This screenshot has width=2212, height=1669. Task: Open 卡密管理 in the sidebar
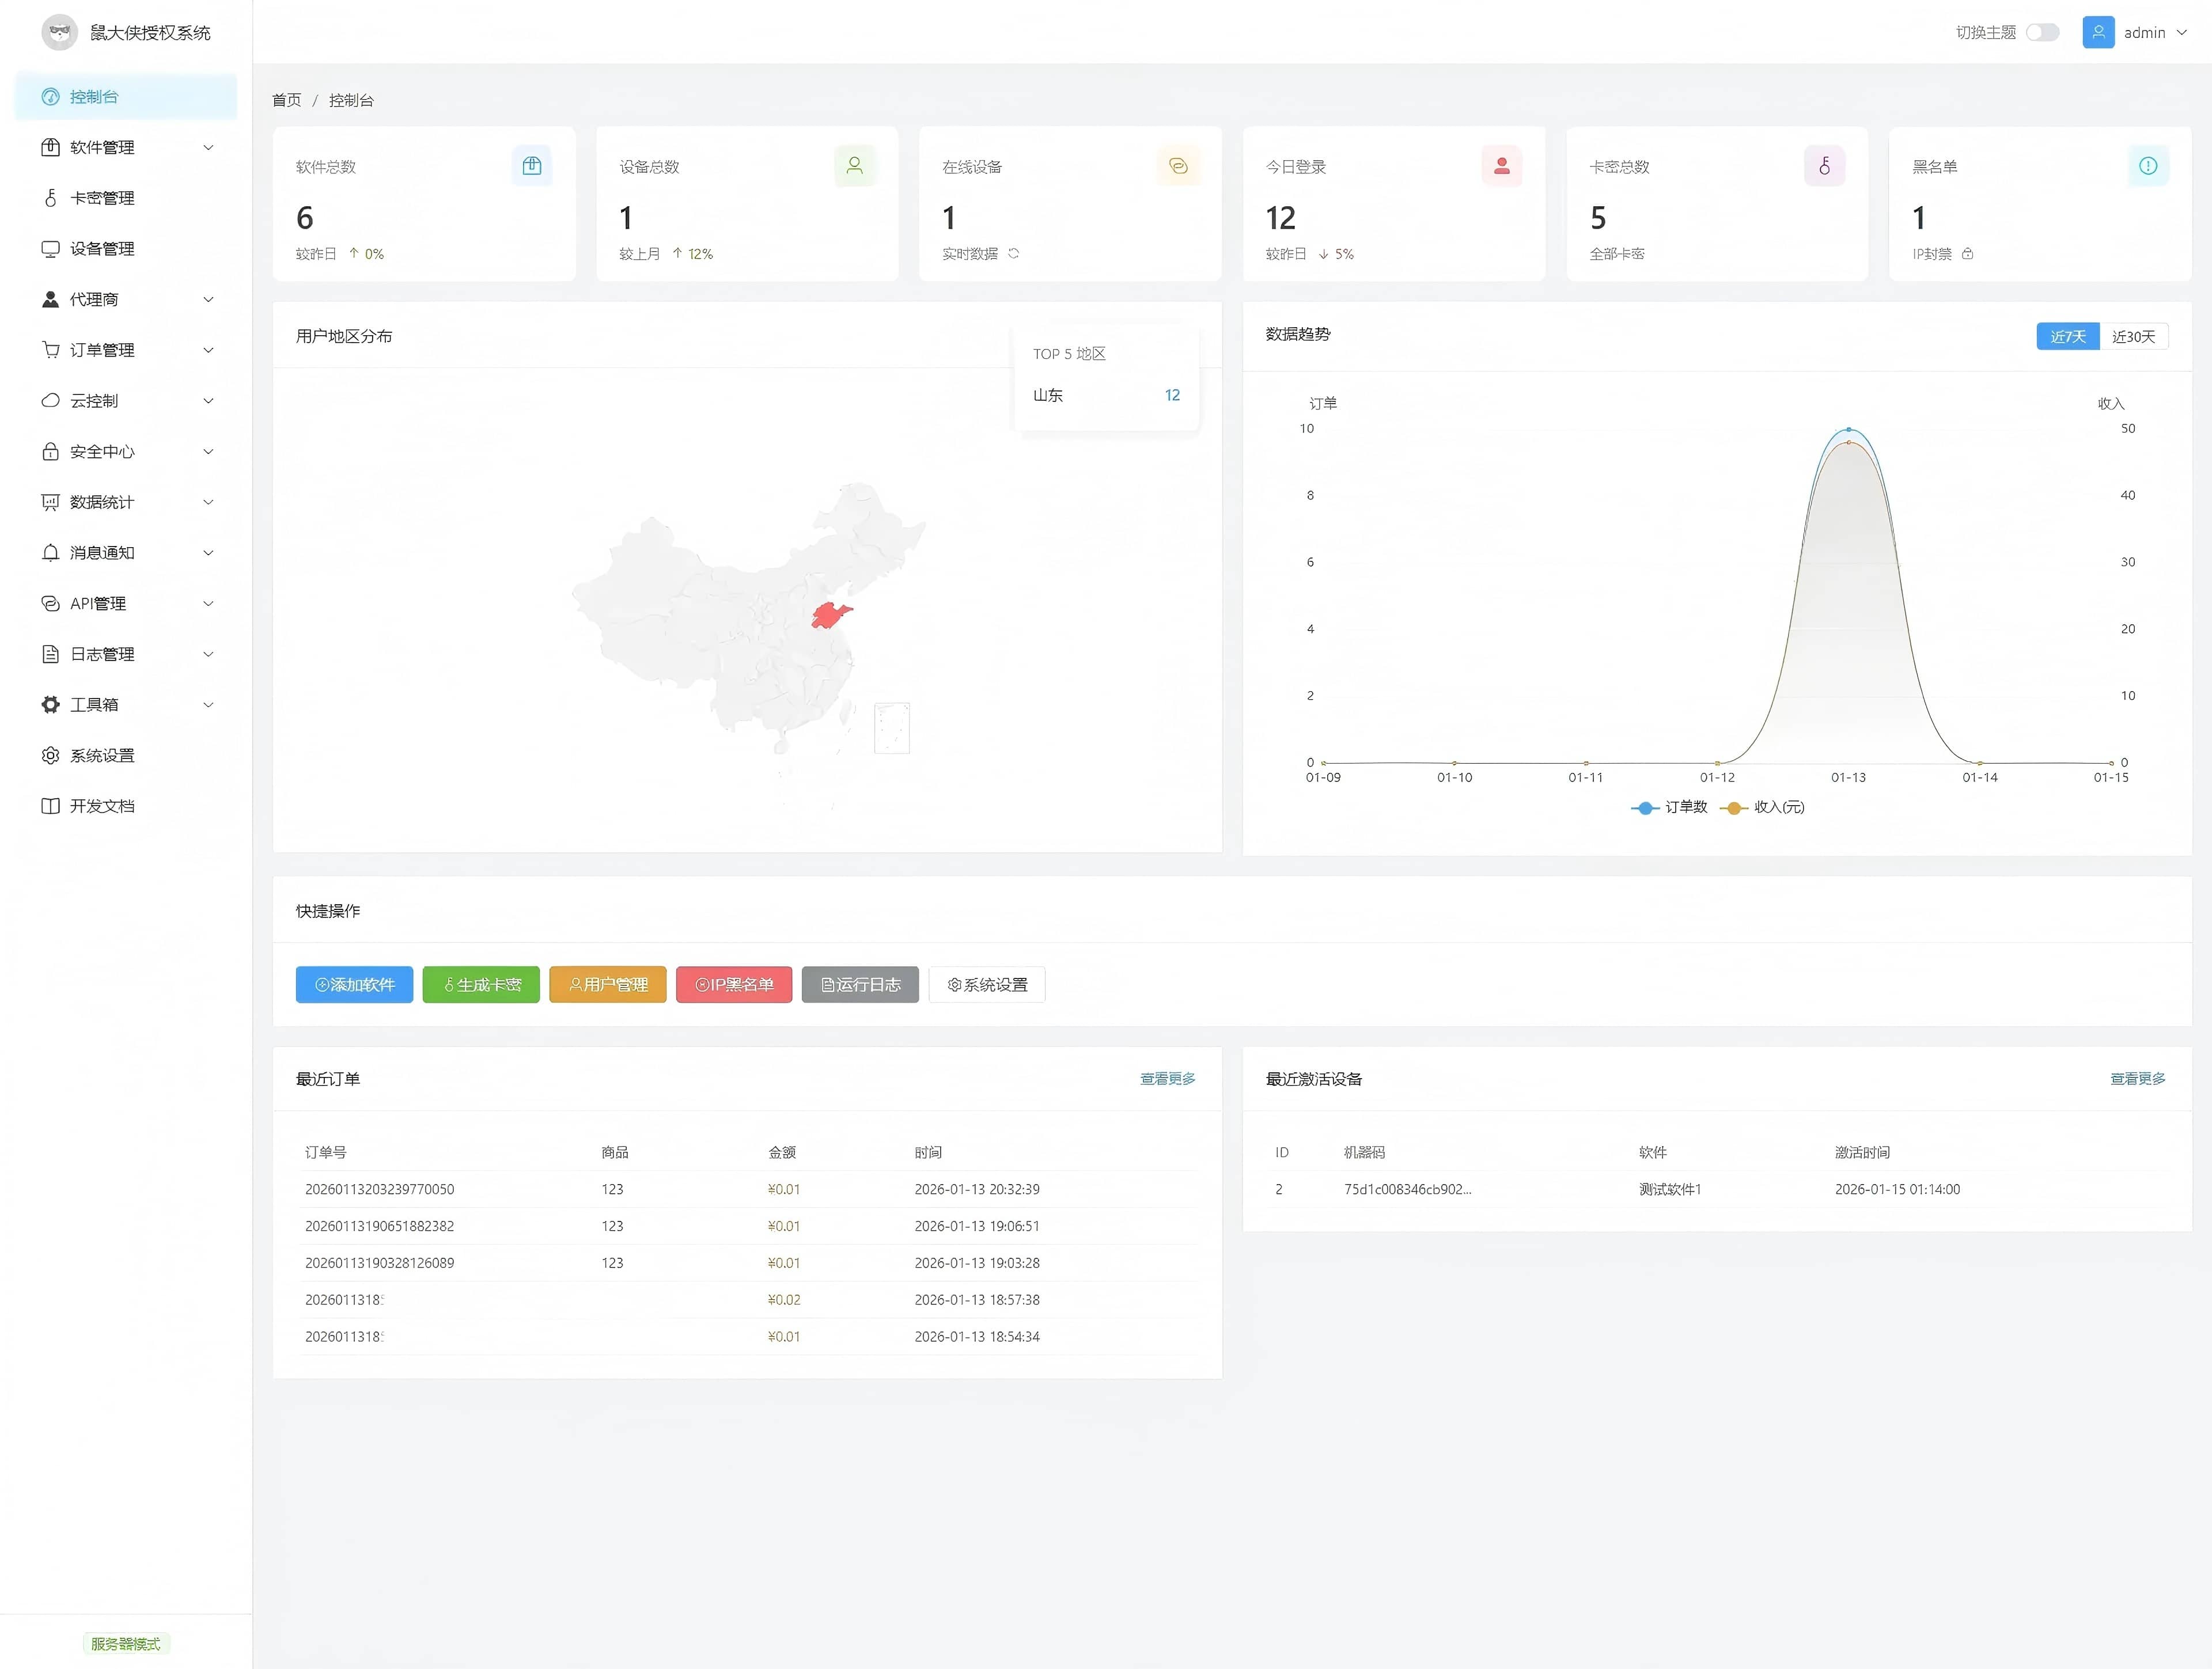coord(102,198)
